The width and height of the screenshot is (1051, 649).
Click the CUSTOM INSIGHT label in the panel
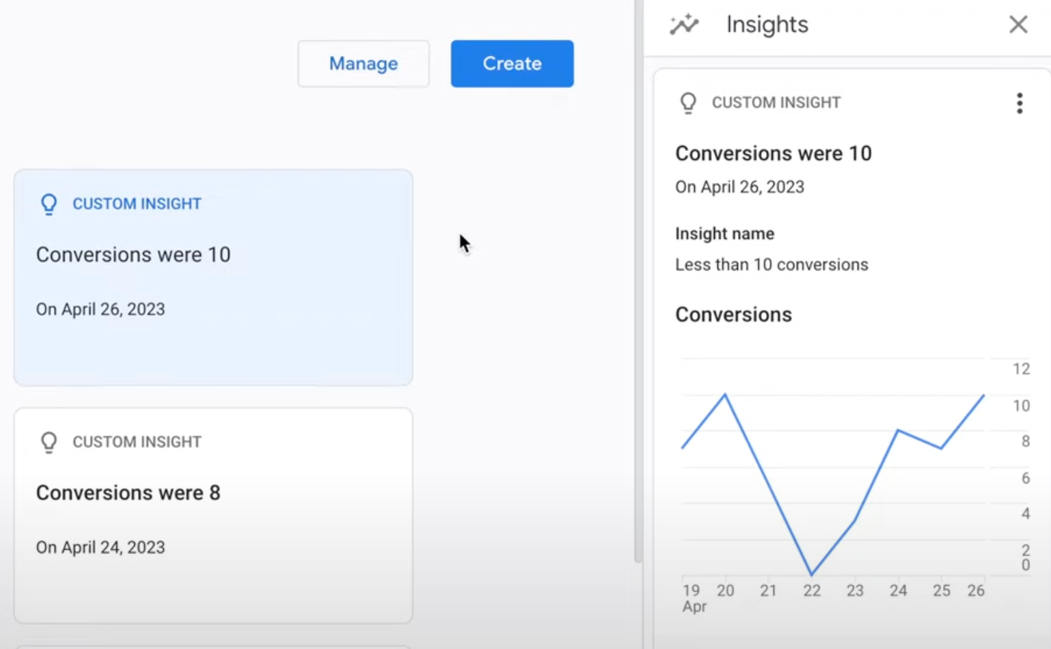[776, 102]
